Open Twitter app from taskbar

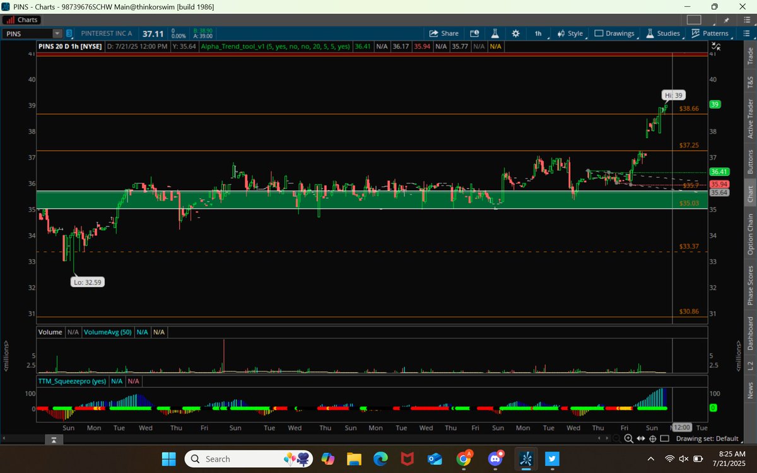[551, 458]
